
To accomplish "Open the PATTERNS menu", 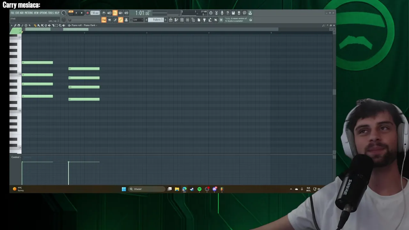I will [x=29, y=13].
